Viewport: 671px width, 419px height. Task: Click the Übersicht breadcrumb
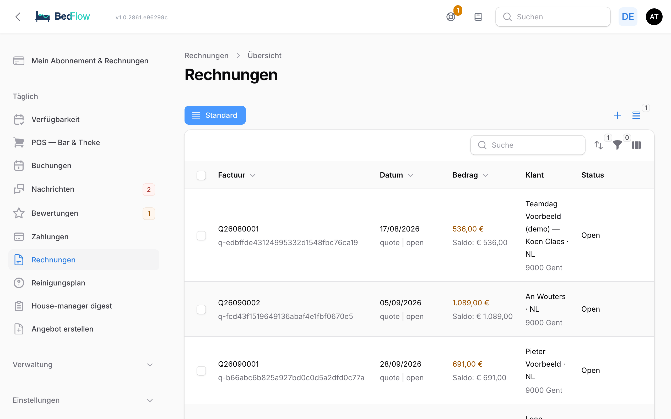click(264, 56)
